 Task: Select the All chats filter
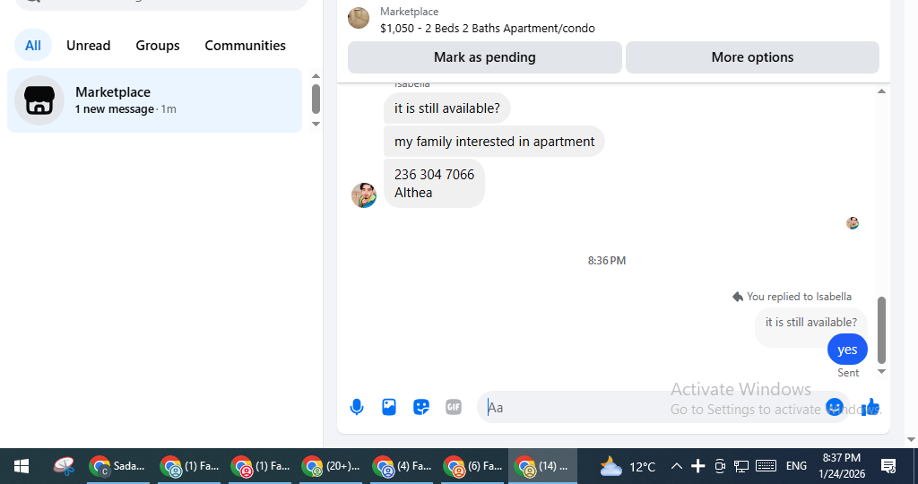pos(33,45)
